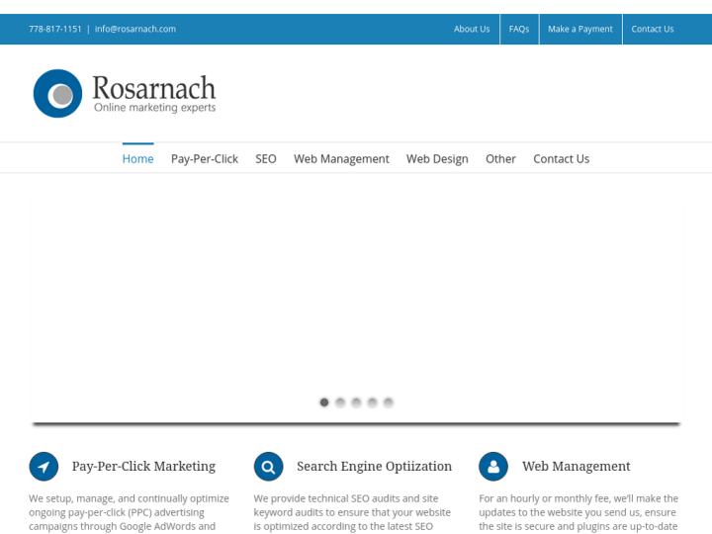Select the fifth slider pagination dot
This screenshot has width=712, height=534.
[389, 402]
